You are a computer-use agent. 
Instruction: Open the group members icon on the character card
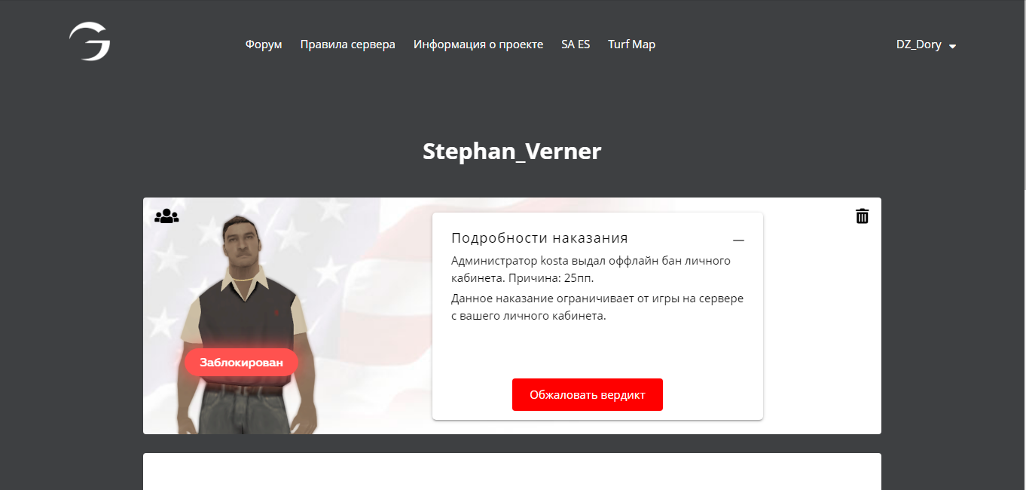point(166,216)
